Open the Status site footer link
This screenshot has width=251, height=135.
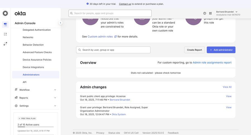pos(114,133)
